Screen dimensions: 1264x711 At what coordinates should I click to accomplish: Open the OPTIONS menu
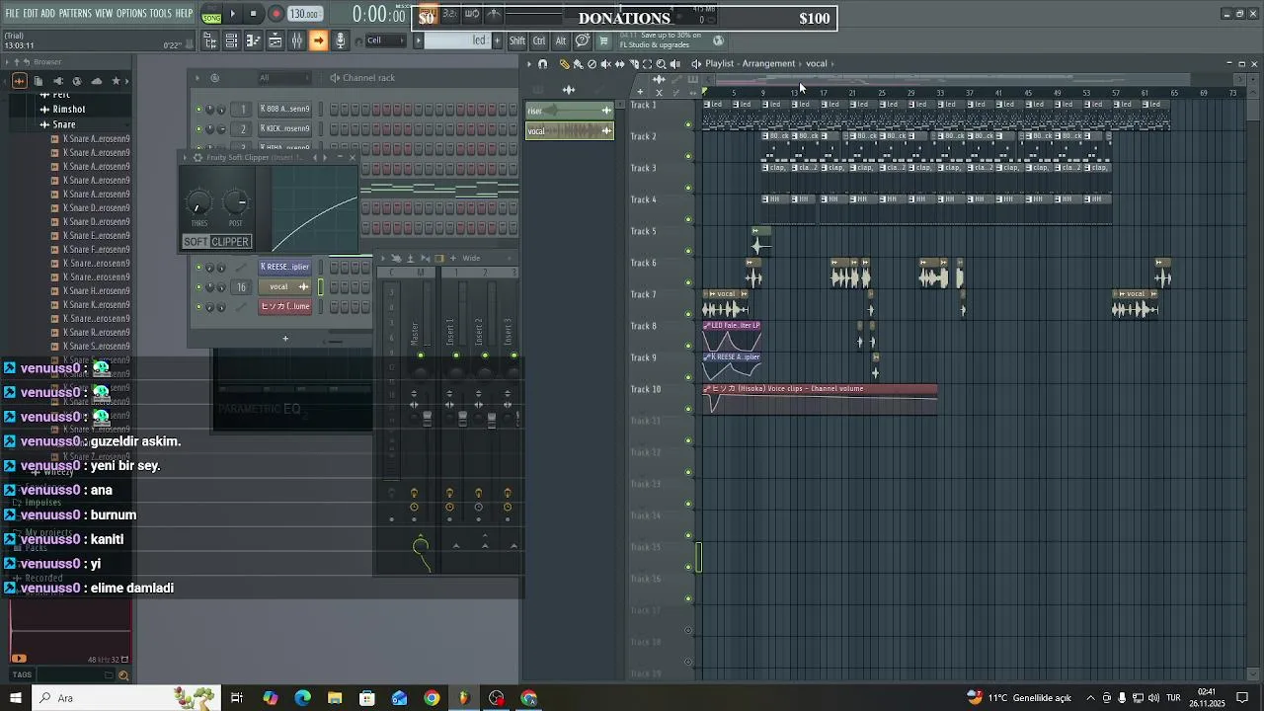(x=131, y=14)
